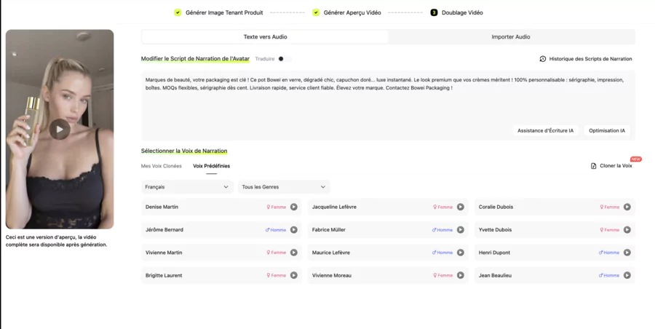
Task: Click the Homme tag on Jérôme Bernard
Action: point(276,229)
